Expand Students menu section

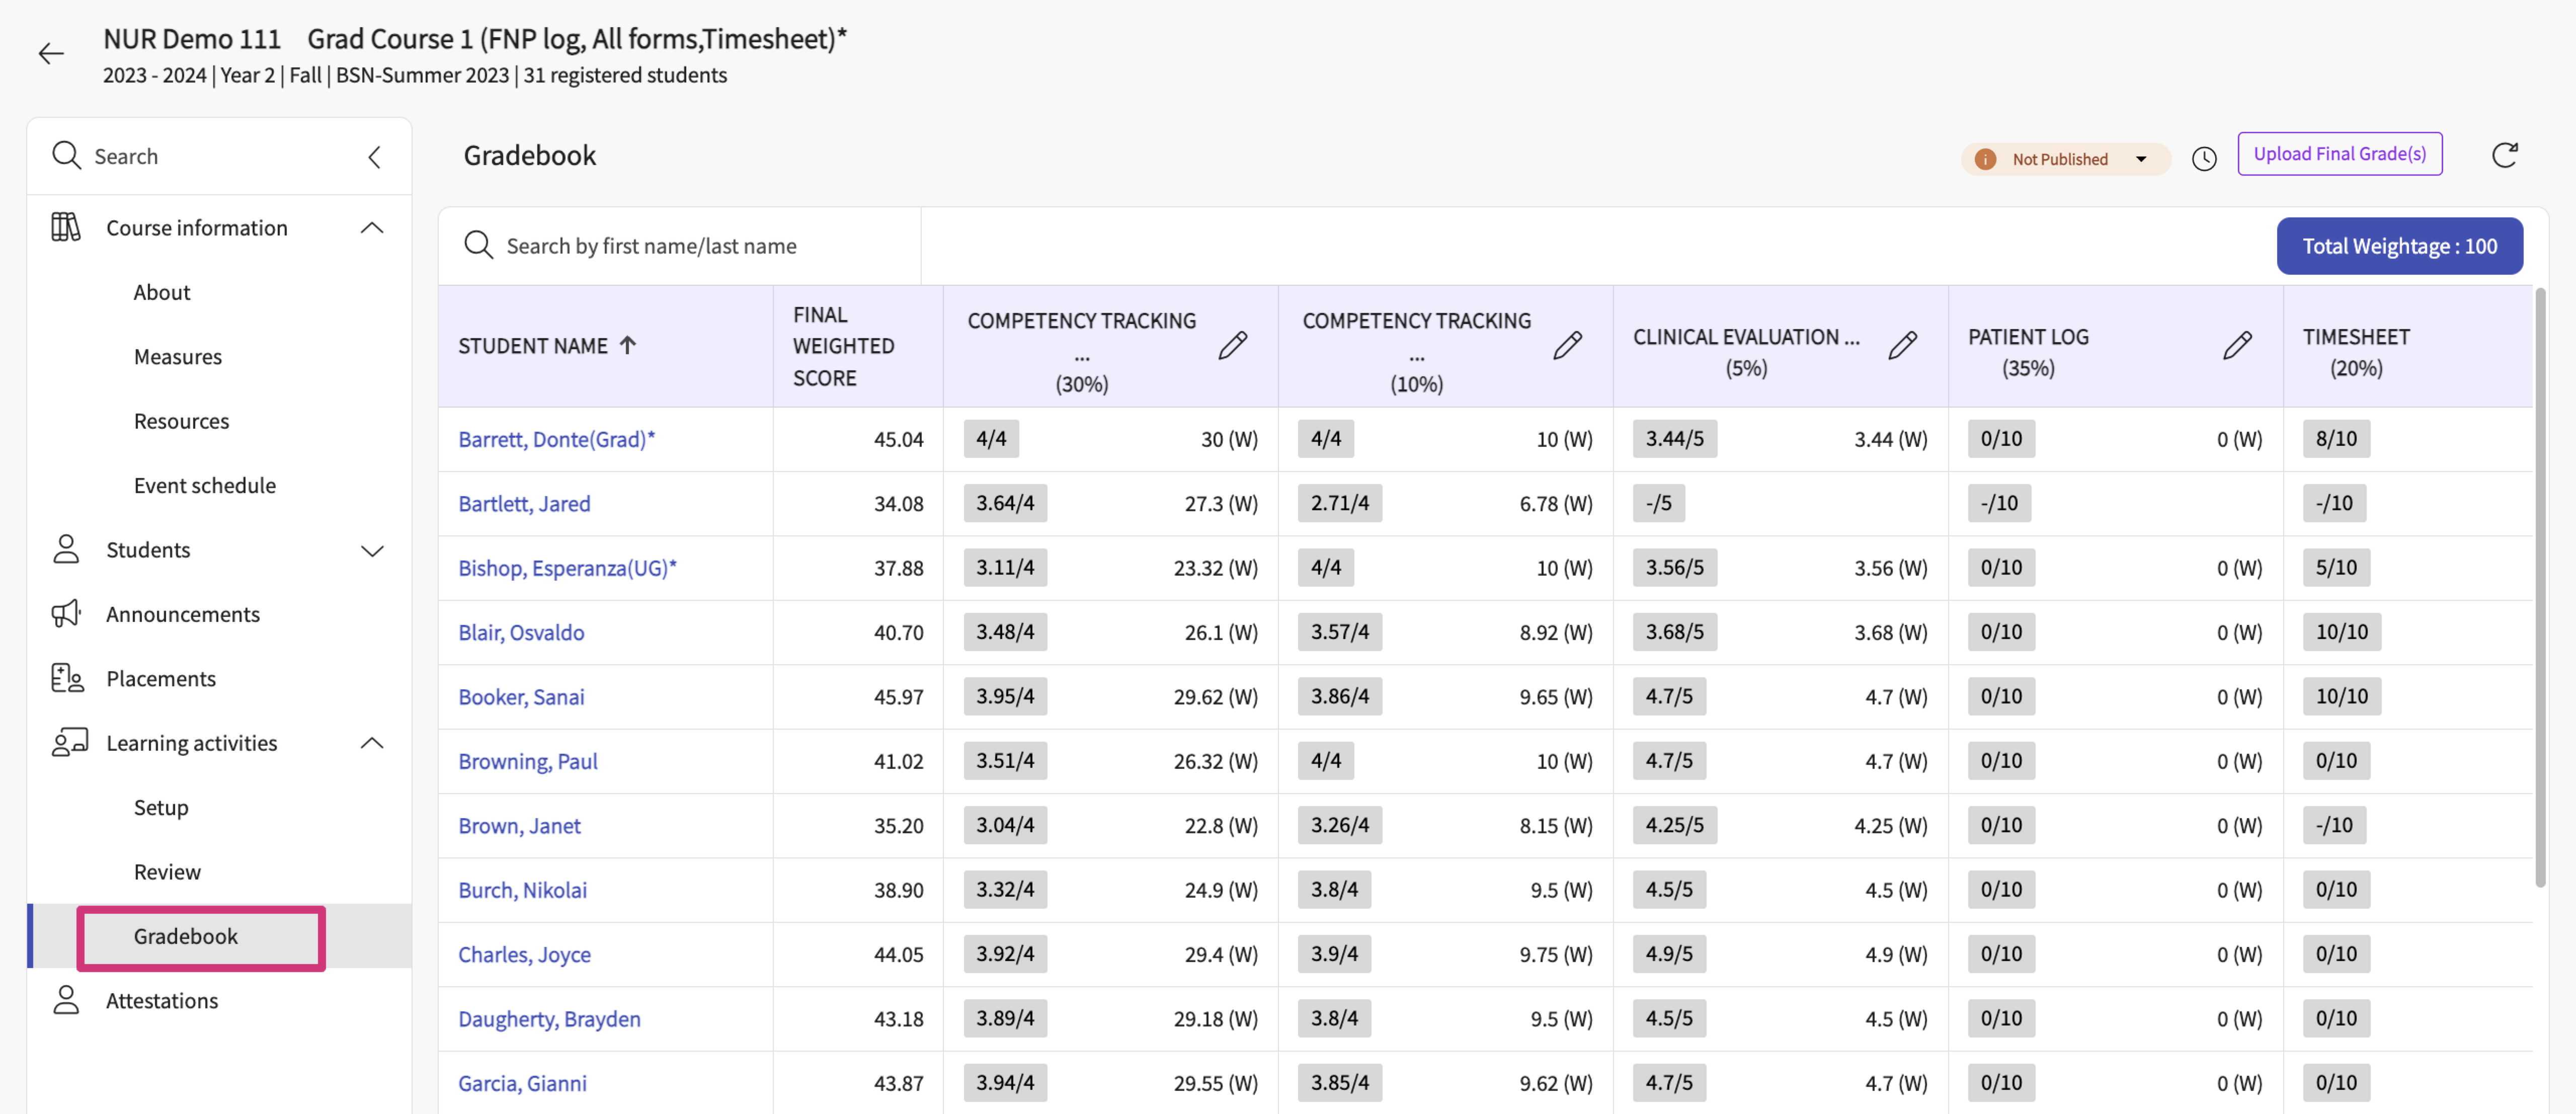pyautogui.click(x=372, y=551)
